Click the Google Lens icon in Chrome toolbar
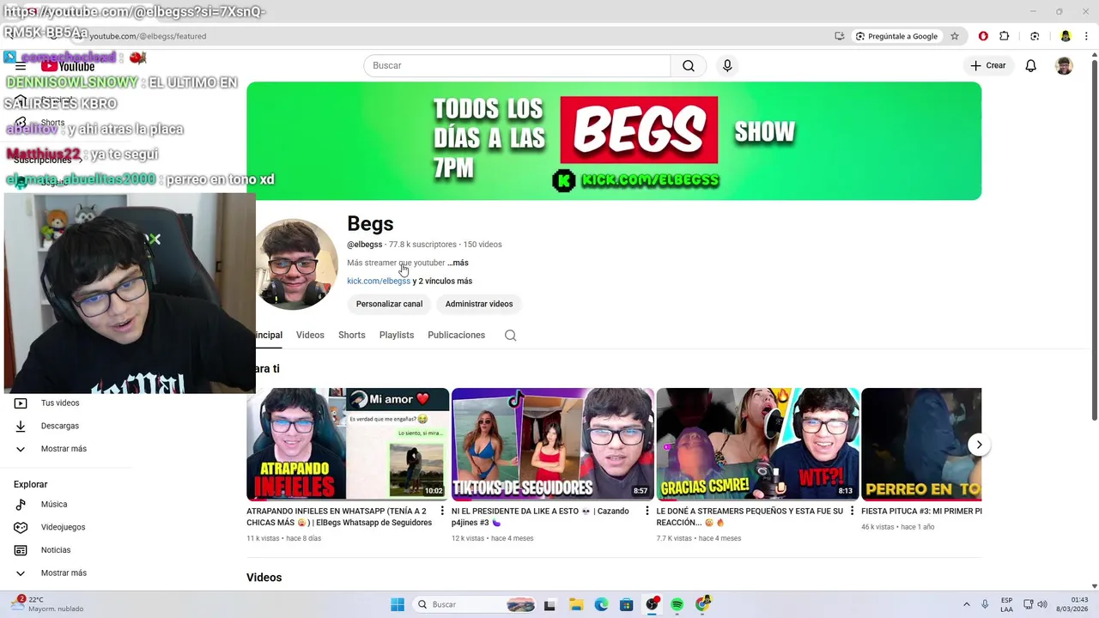The width and height of the screenshot is (1099, 618). pos(1035,36)
